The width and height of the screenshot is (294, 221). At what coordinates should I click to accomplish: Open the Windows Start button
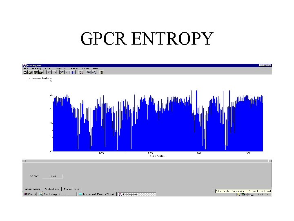click(x=30, y=194)
